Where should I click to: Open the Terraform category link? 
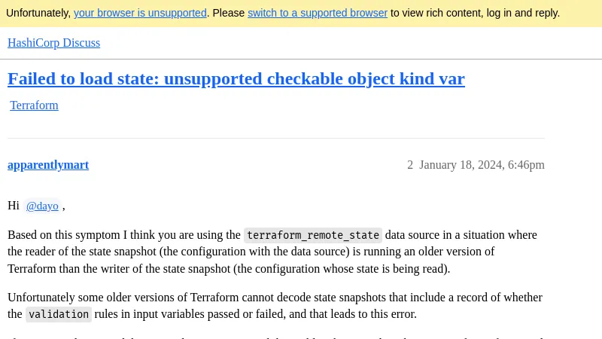34,105
